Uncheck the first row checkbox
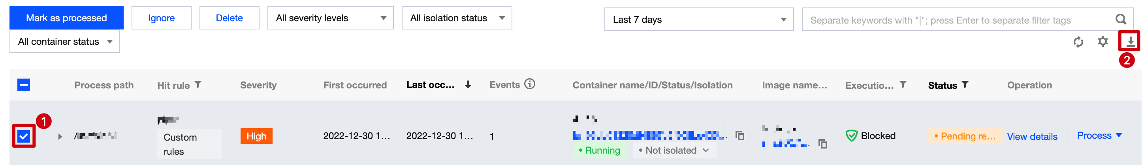Screen dimensions: 1144x165 pyautogui.click(x=24, y=136)
